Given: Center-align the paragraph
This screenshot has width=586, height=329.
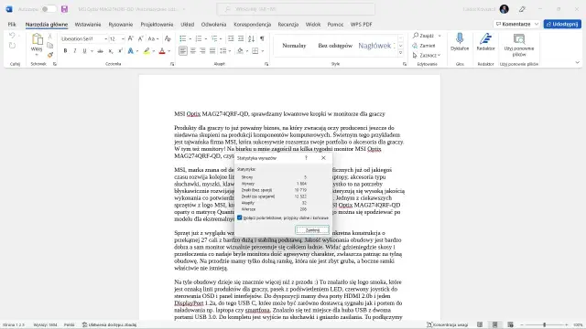Looking at the screenshot, I should 193,51.
